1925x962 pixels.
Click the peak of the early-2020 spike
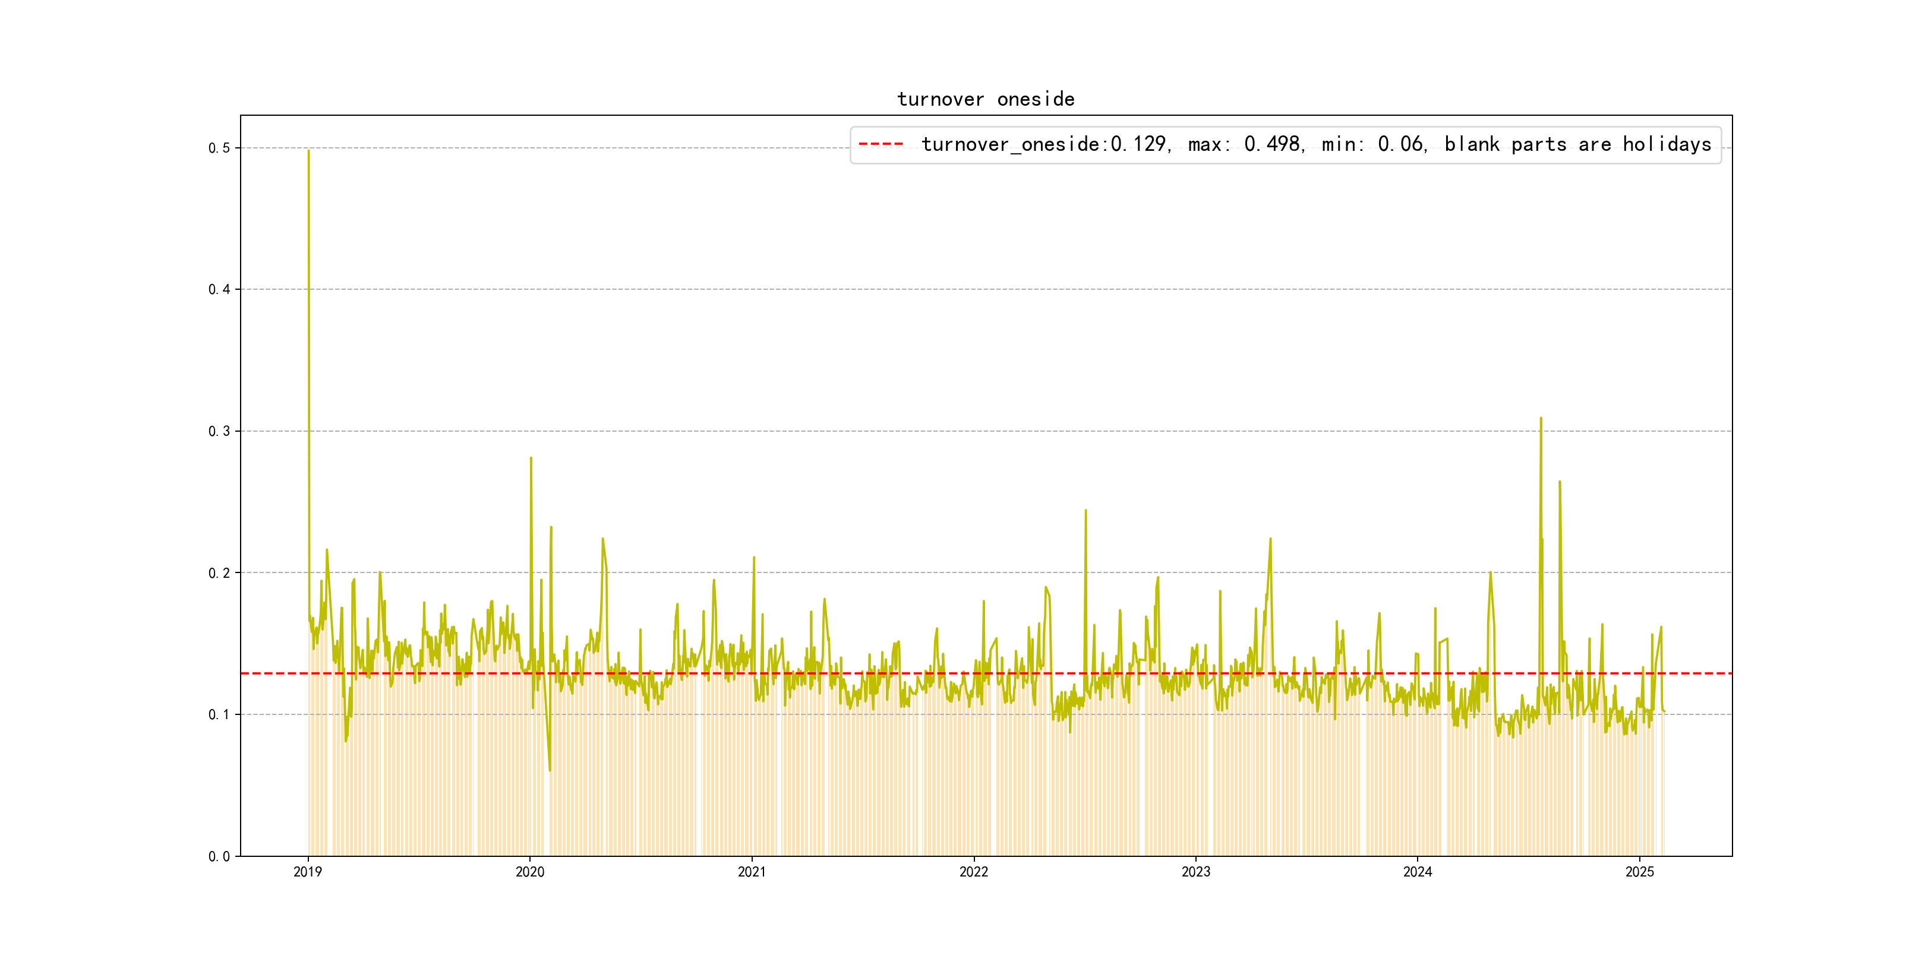[x=531, y=458]
